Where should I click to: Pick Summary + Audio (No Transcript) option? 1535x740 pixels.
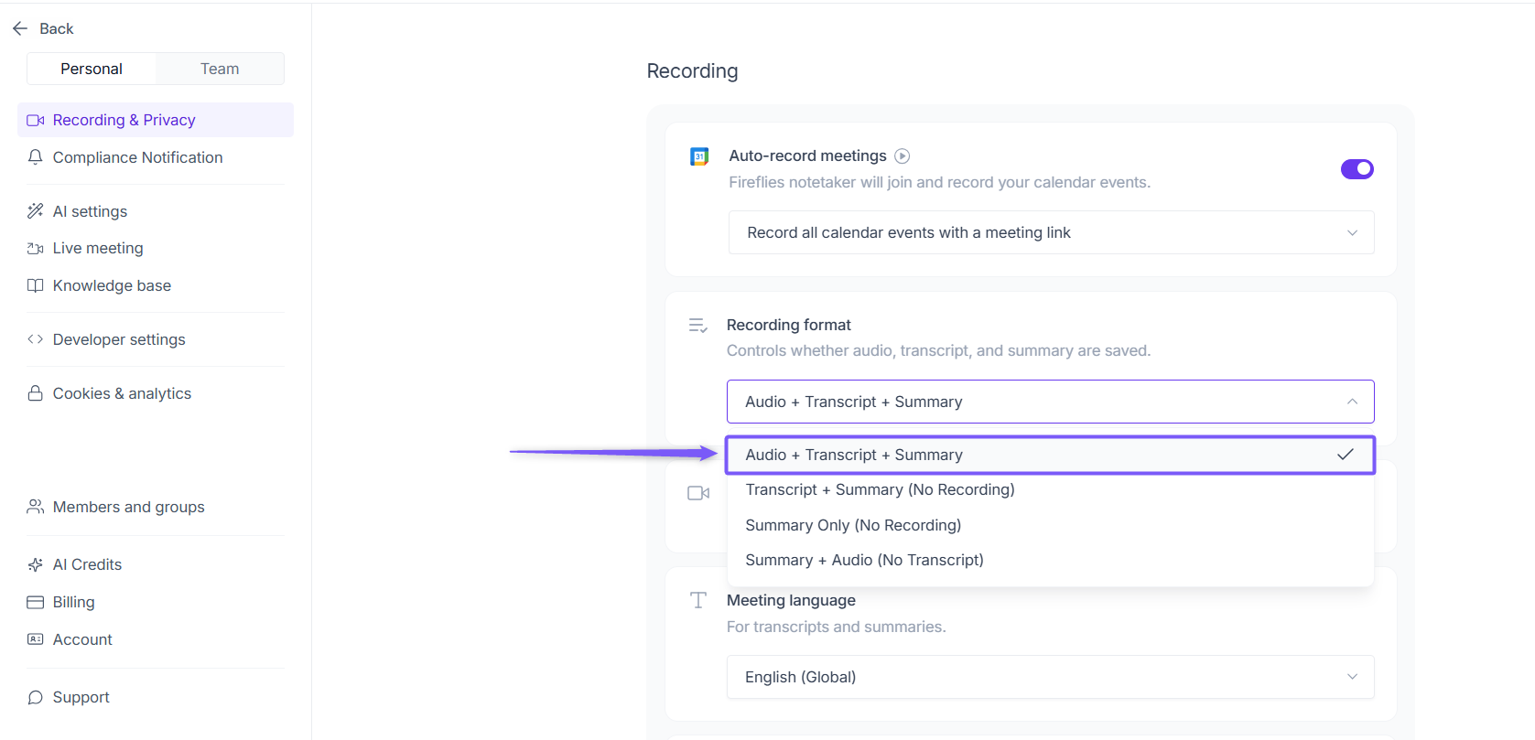[864, 560]
